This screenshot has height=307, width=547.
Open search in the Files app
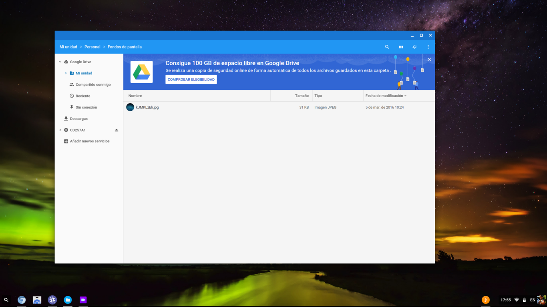pos(387,47)
